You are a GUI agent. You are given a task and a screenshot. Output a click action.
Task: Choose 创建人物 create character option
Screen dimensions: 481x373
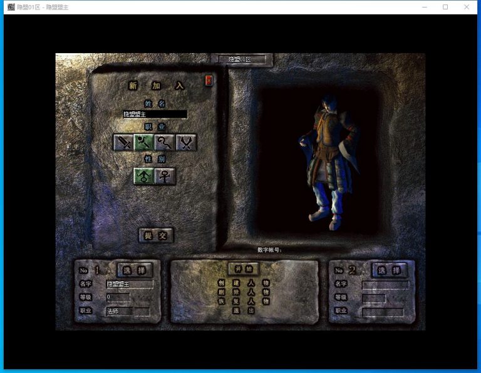click(x=243, y=283)
